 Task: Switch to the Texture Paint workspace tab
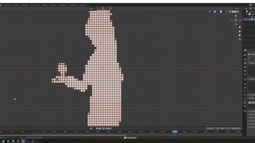(x=35, y=5)
